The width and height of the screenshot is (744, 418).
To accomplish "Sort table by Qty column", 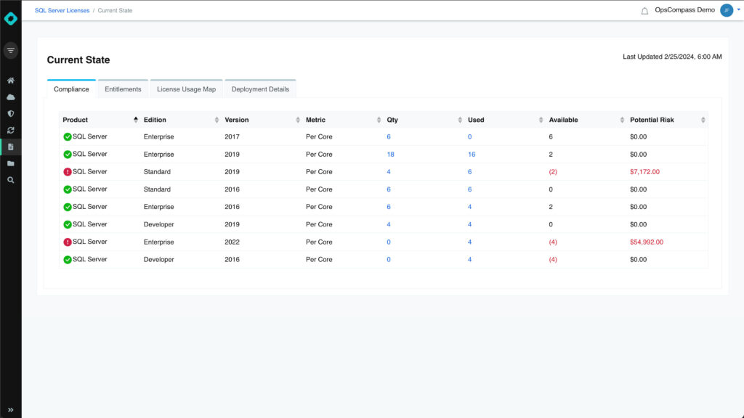I will pos(460,120).
